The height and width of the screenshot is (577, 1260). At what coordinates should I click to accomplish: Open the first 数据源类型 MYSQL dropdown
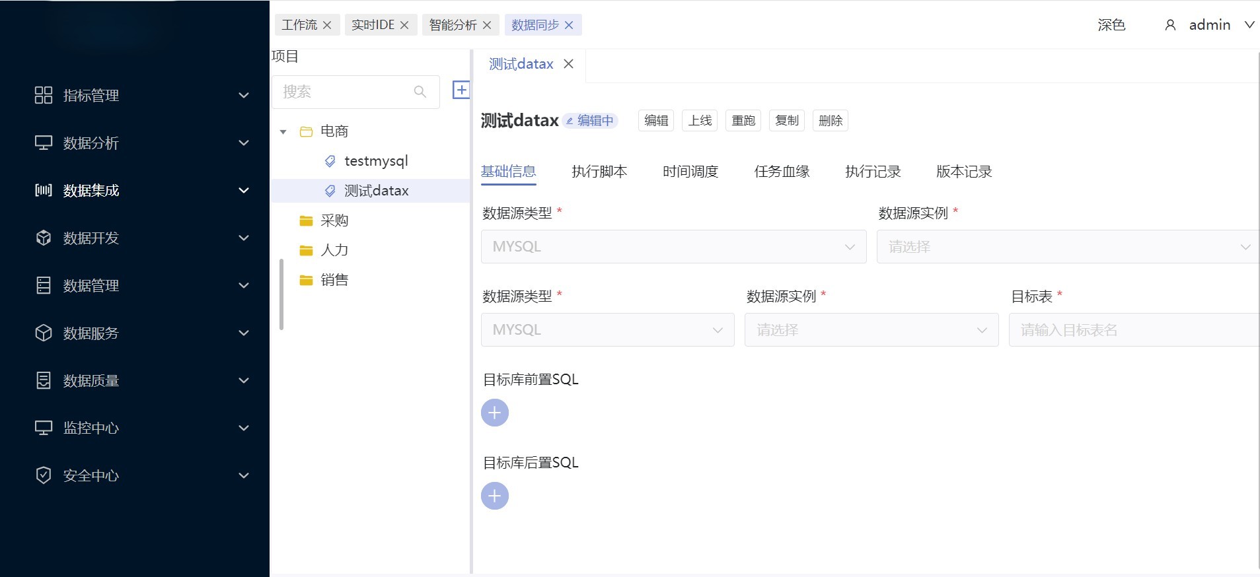pyautogui.click(x=673, y=247)
